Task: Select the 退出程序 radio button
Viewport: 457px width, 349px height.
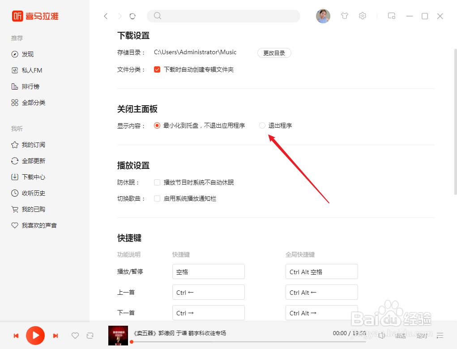Action: 262,125
